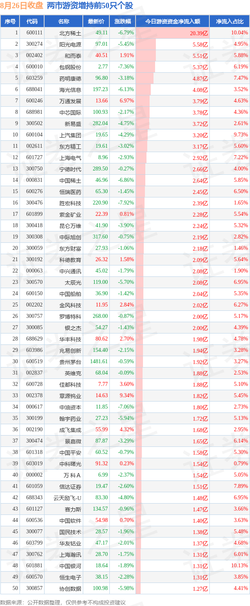Viewport: 250px width, 606px height.
Task: Click stock name 万 科Ａ
Action: (72, 475)
